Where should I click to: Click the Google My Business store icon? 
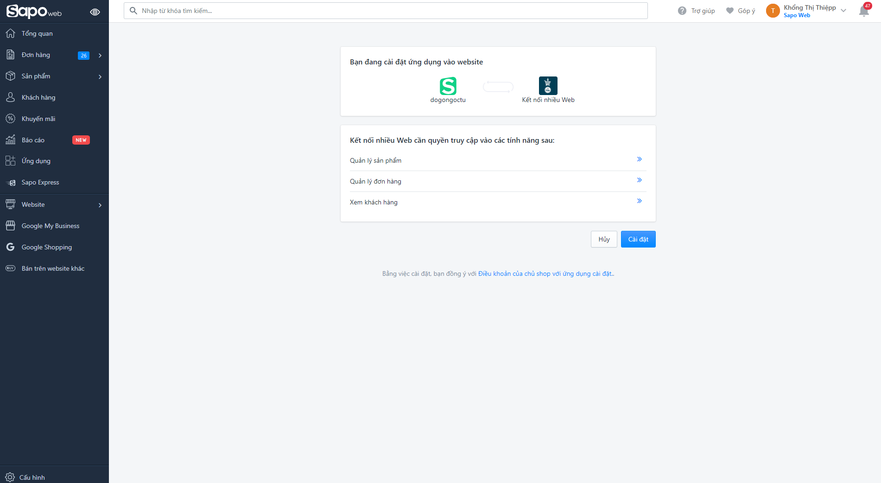click(x=10, y=226)
